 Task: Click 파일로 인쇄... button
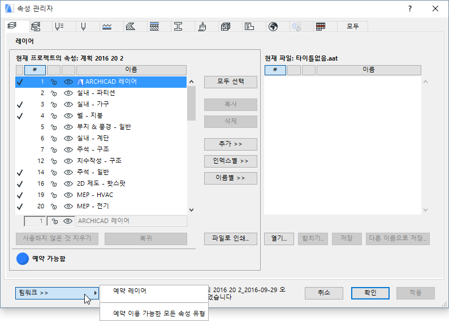pos(231,239)
